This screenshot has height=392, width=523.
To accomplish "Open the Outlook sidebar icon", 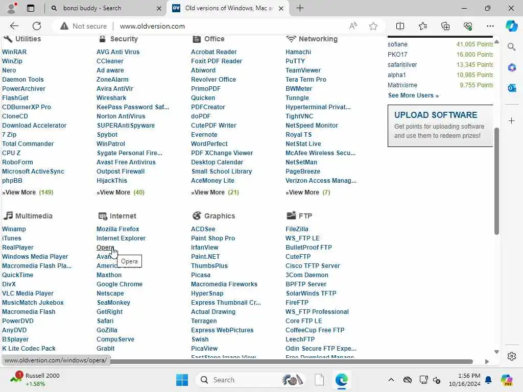I will point(512,88).
